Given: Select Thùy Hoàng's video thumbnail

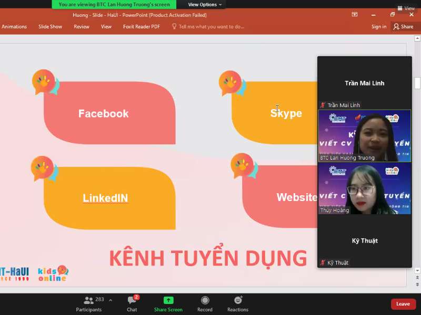Looking at the screenshot, I should pyautogui.click(x=365, y=189).
